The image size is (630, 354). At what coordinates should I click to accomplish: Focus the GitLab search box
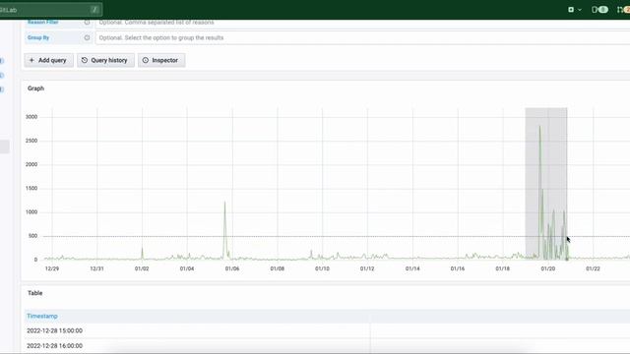tap(50, 9)
